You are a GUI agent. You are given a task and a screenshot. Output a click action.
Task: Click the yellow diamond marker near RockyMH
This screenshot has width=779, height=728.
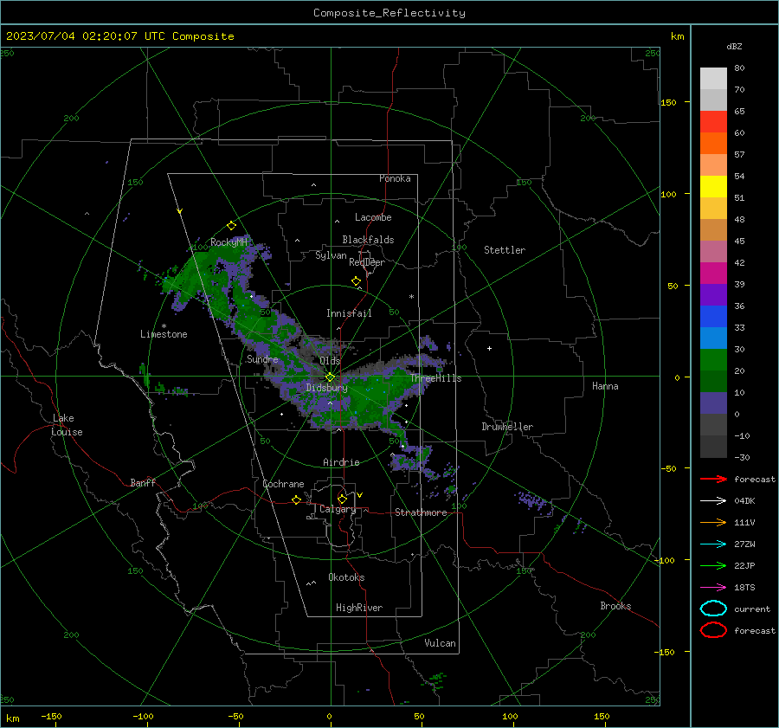click(231, 226)
